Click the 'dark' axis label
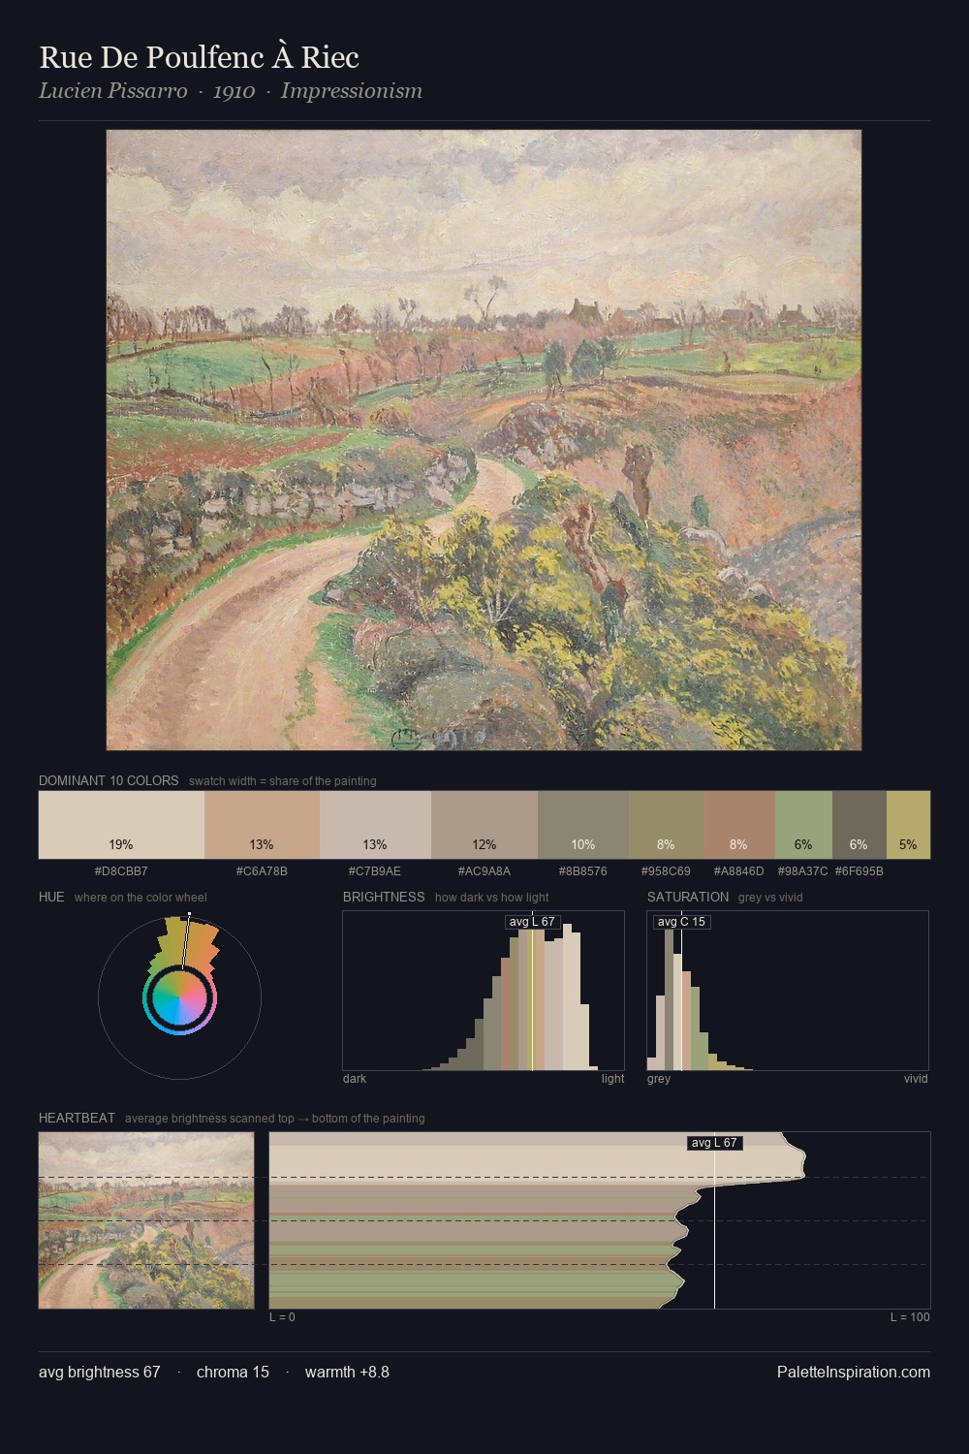The height and width of the screenshot is (1454, 969). point(355,1079)
